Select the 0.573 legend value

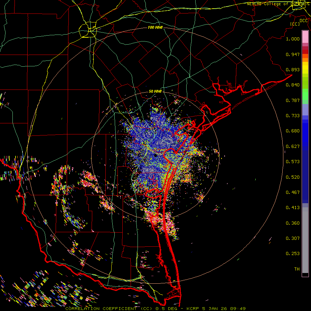(293, 162)
